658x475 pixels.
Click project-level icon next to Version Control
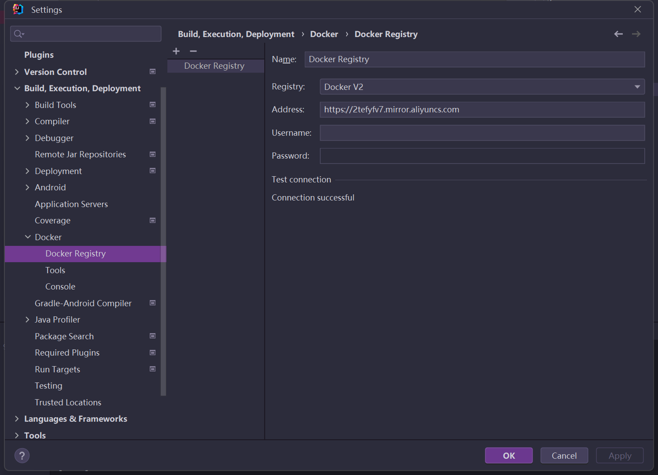click(x=152, y=71)
